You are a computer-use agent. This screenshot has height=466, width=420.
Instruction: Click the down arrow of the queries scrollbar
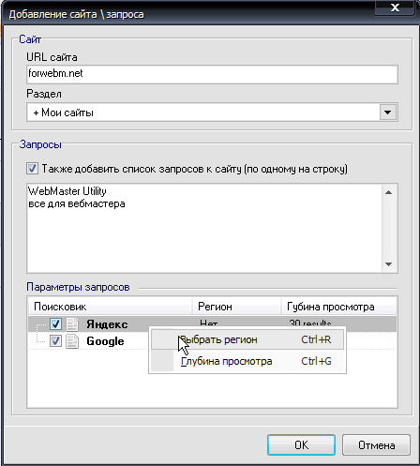pyautogui.click(x=389, y=264)
